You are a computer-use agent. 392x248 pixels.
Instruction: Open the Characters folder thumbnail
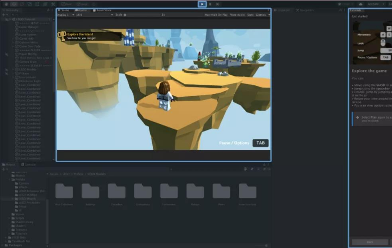pyautogui.click(x=116, y=191)
